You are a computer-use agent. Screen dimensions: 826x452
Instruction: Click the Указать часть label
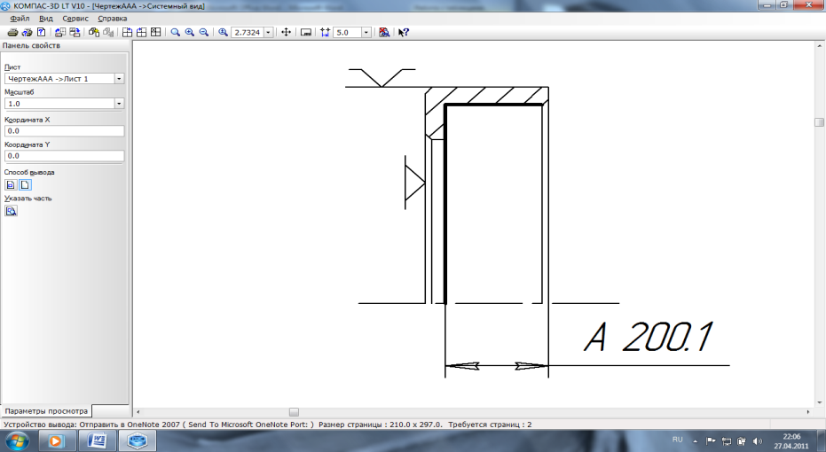tap(28, 199)
